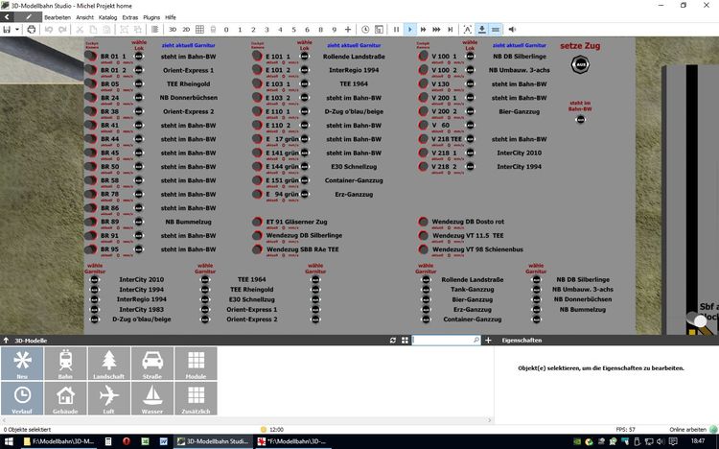Viewport: 719px width, 449px height.
Task: Pause the simulation
Action: (396, 30)
